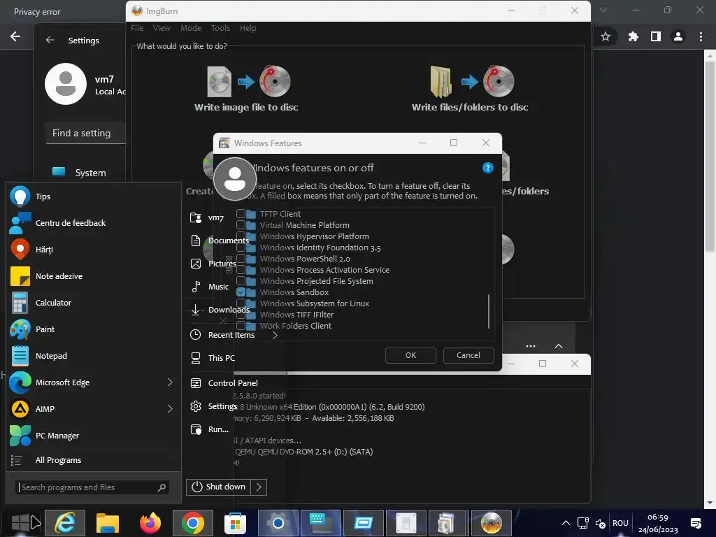Image resolution: width=716 pixels, height=537 pixels.
Task: Click ImgBurn's Write image file to disc icon
Action: pos(248,82)
